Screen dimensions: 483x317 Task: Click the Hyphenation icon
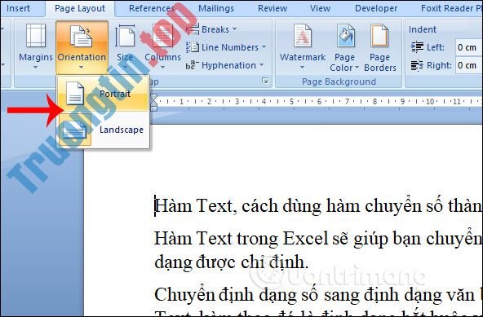(193, 65)
